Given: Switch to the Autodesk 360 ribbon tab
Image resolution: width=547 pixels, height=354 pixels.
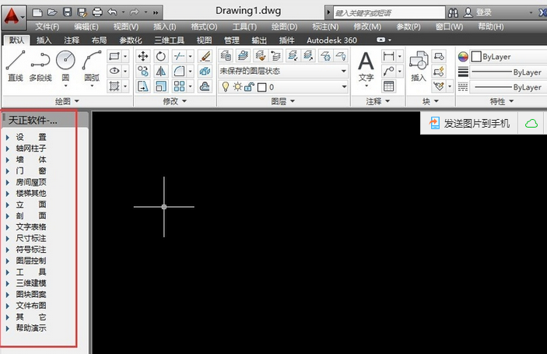Looking at the screenshot, I should click(331, 40).
